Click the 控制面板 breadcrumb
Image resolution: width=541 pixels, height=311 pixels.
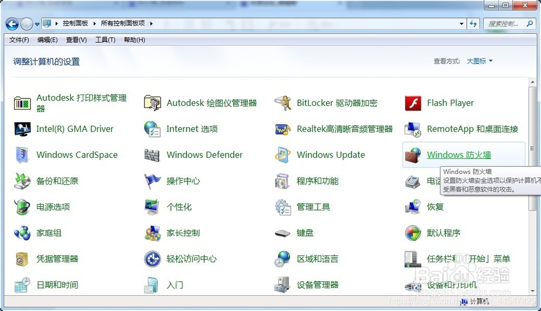pos(75,23)
